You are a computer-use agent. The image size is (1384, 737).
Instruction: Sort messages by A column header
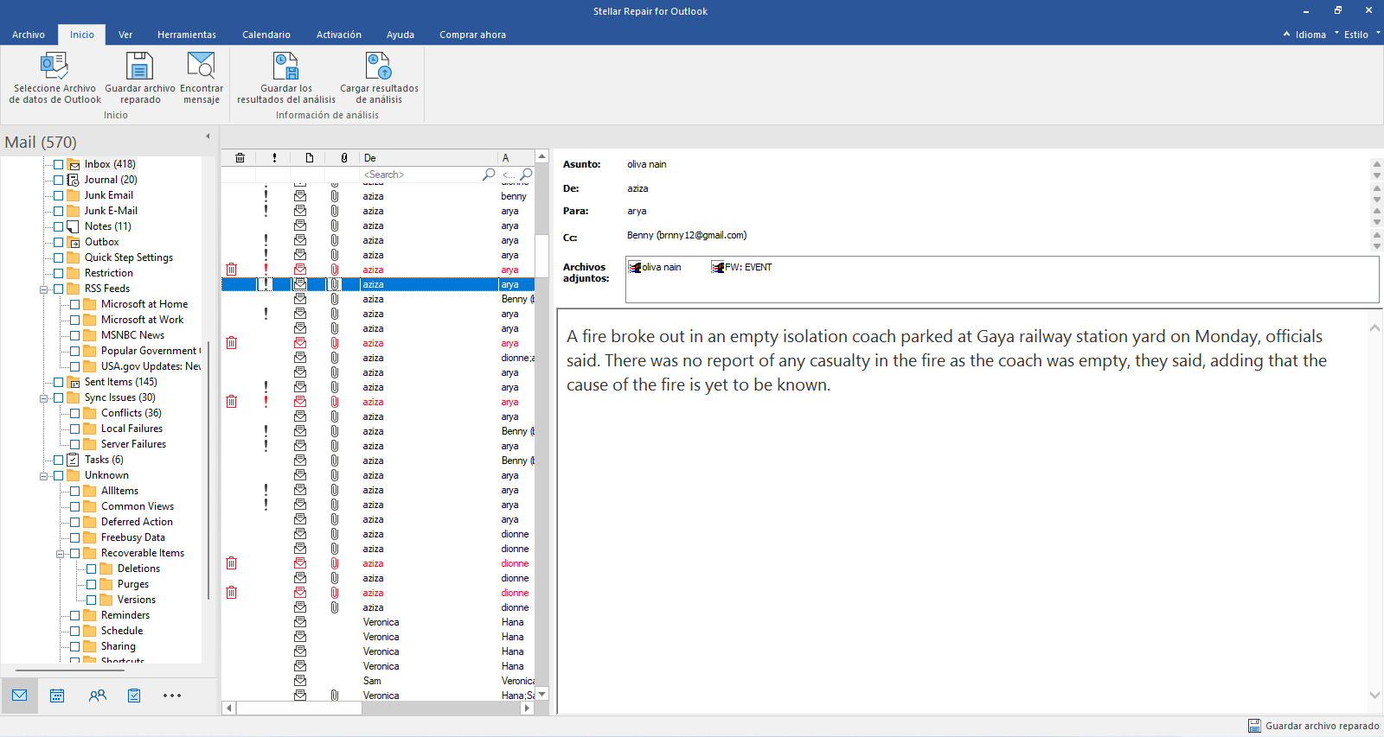pyautogui.click(x=516, y=158)
